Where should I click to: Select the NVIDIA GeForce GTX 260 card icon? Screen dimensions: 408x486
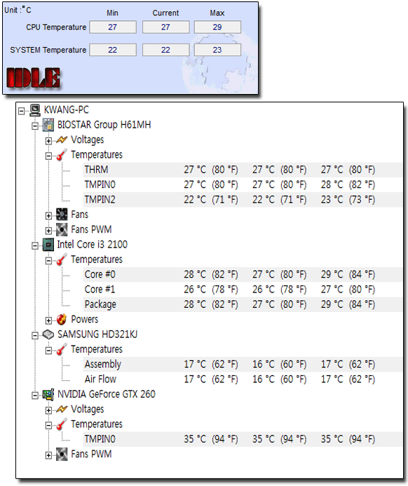coord(48,394)
